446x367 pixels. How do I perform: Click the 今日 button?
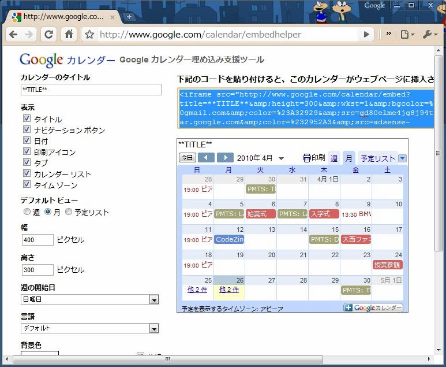tap(187, 158)
